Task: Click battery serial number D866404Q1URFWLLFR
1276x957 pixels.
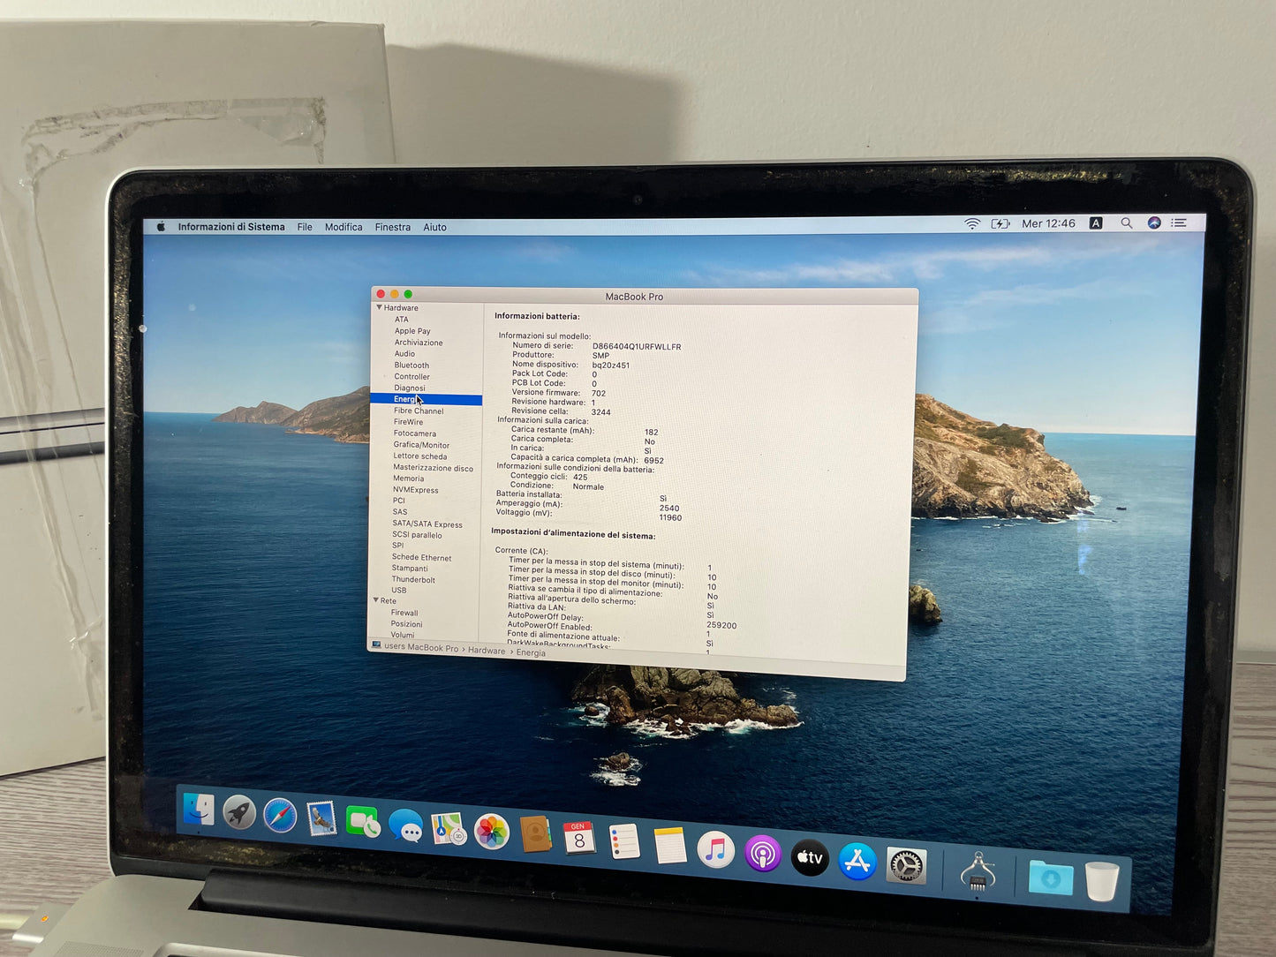Action: coord(637,347)
